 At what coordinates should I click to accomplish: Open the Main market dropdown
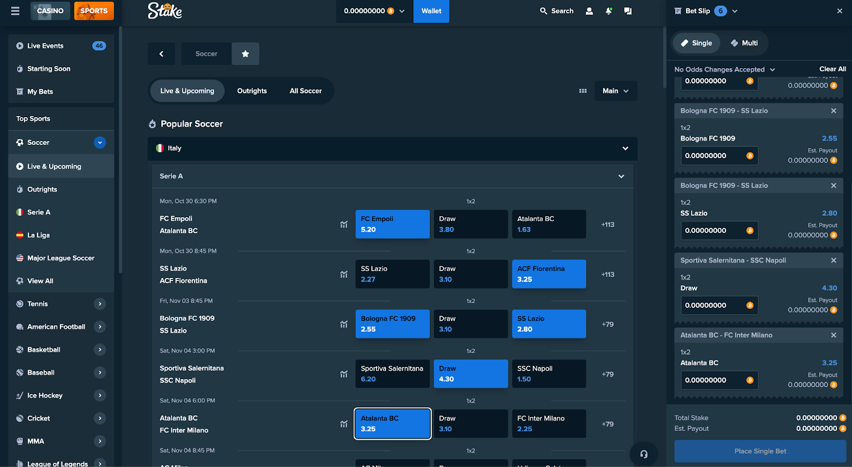[x=616, y=91]
